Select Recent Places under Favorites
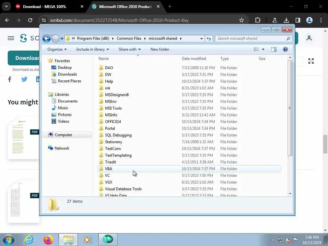 69,81
